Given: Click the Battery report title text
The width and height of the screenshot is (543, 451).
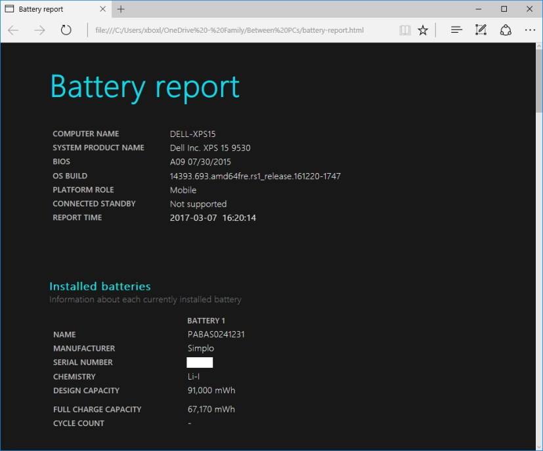Looking at the screenshot, I should point(144,86).
